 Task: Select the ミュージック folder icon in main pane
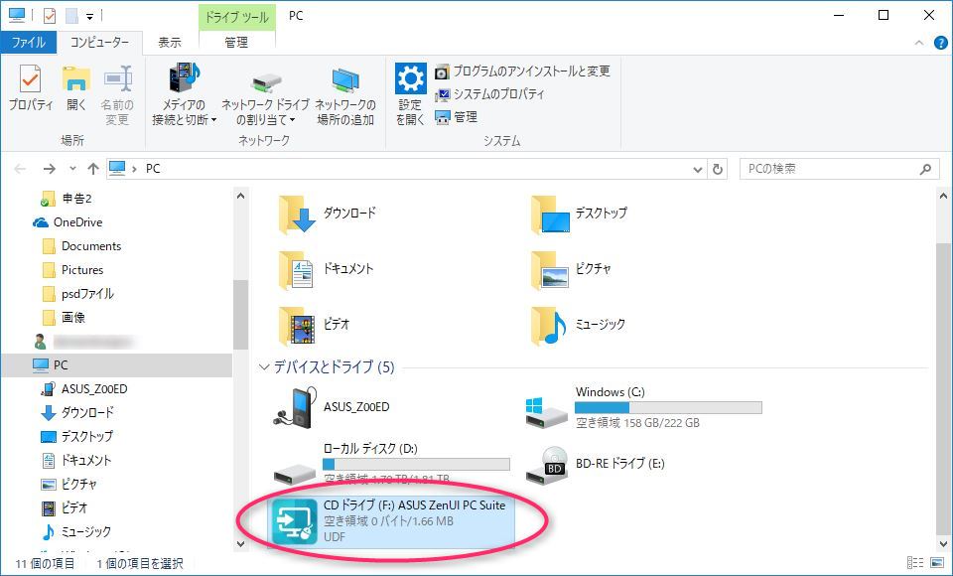(x=550, y=326)
